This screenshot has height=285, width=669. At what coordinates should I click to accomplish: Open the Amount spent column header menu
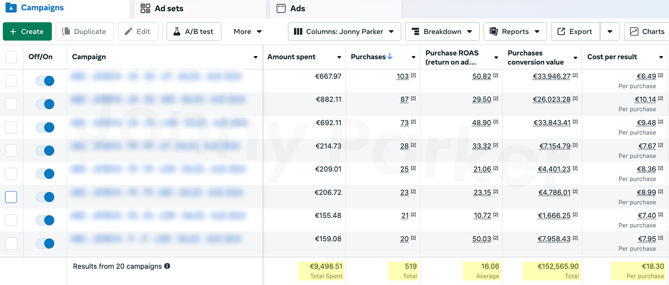339,57
